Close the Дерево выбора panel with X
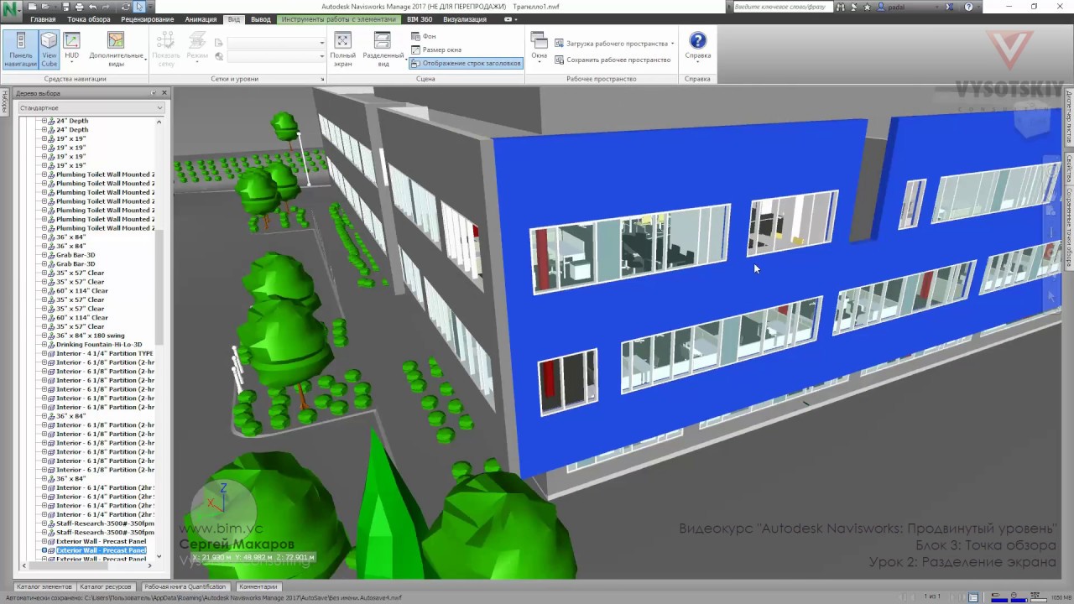Screen dimensions: 1074x604 click(x=164, y=92)
